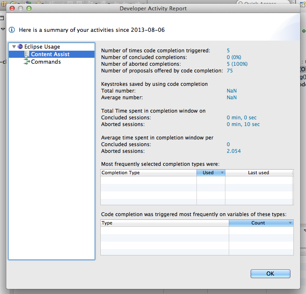Select Eclipse Usage in the tree
306x294 pixels.
point(42,47)
